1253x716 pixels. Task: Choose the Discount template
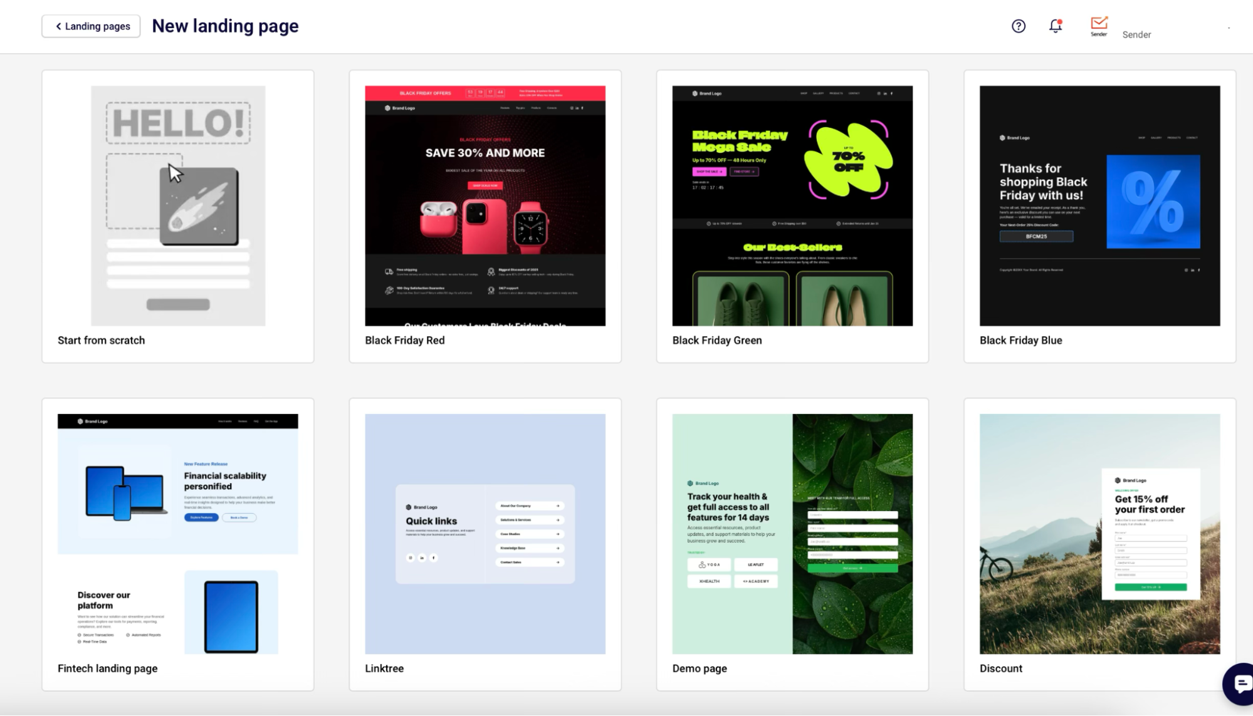tap(1098, 532)
